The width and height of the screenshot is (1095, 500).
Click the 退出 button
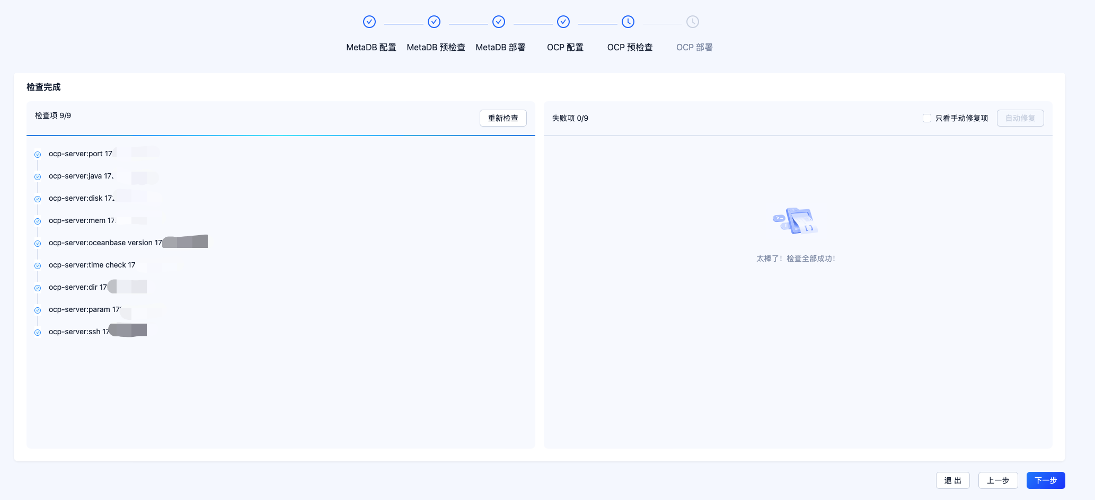(x=952, y=480)
